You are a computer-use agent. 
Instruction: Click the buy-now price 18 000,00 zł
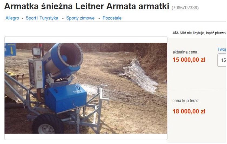[189, 111]
